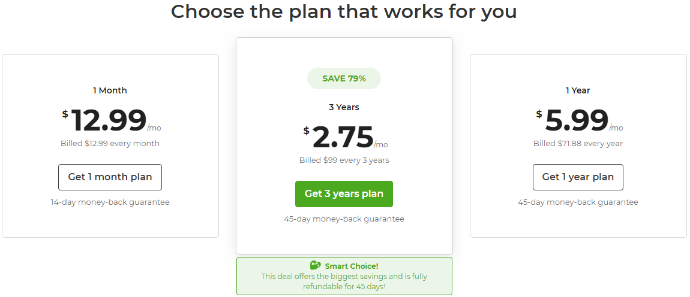This screenshot has height=297, width=690.
Task: Select the Get 1 month plan button
Action: 110,177
